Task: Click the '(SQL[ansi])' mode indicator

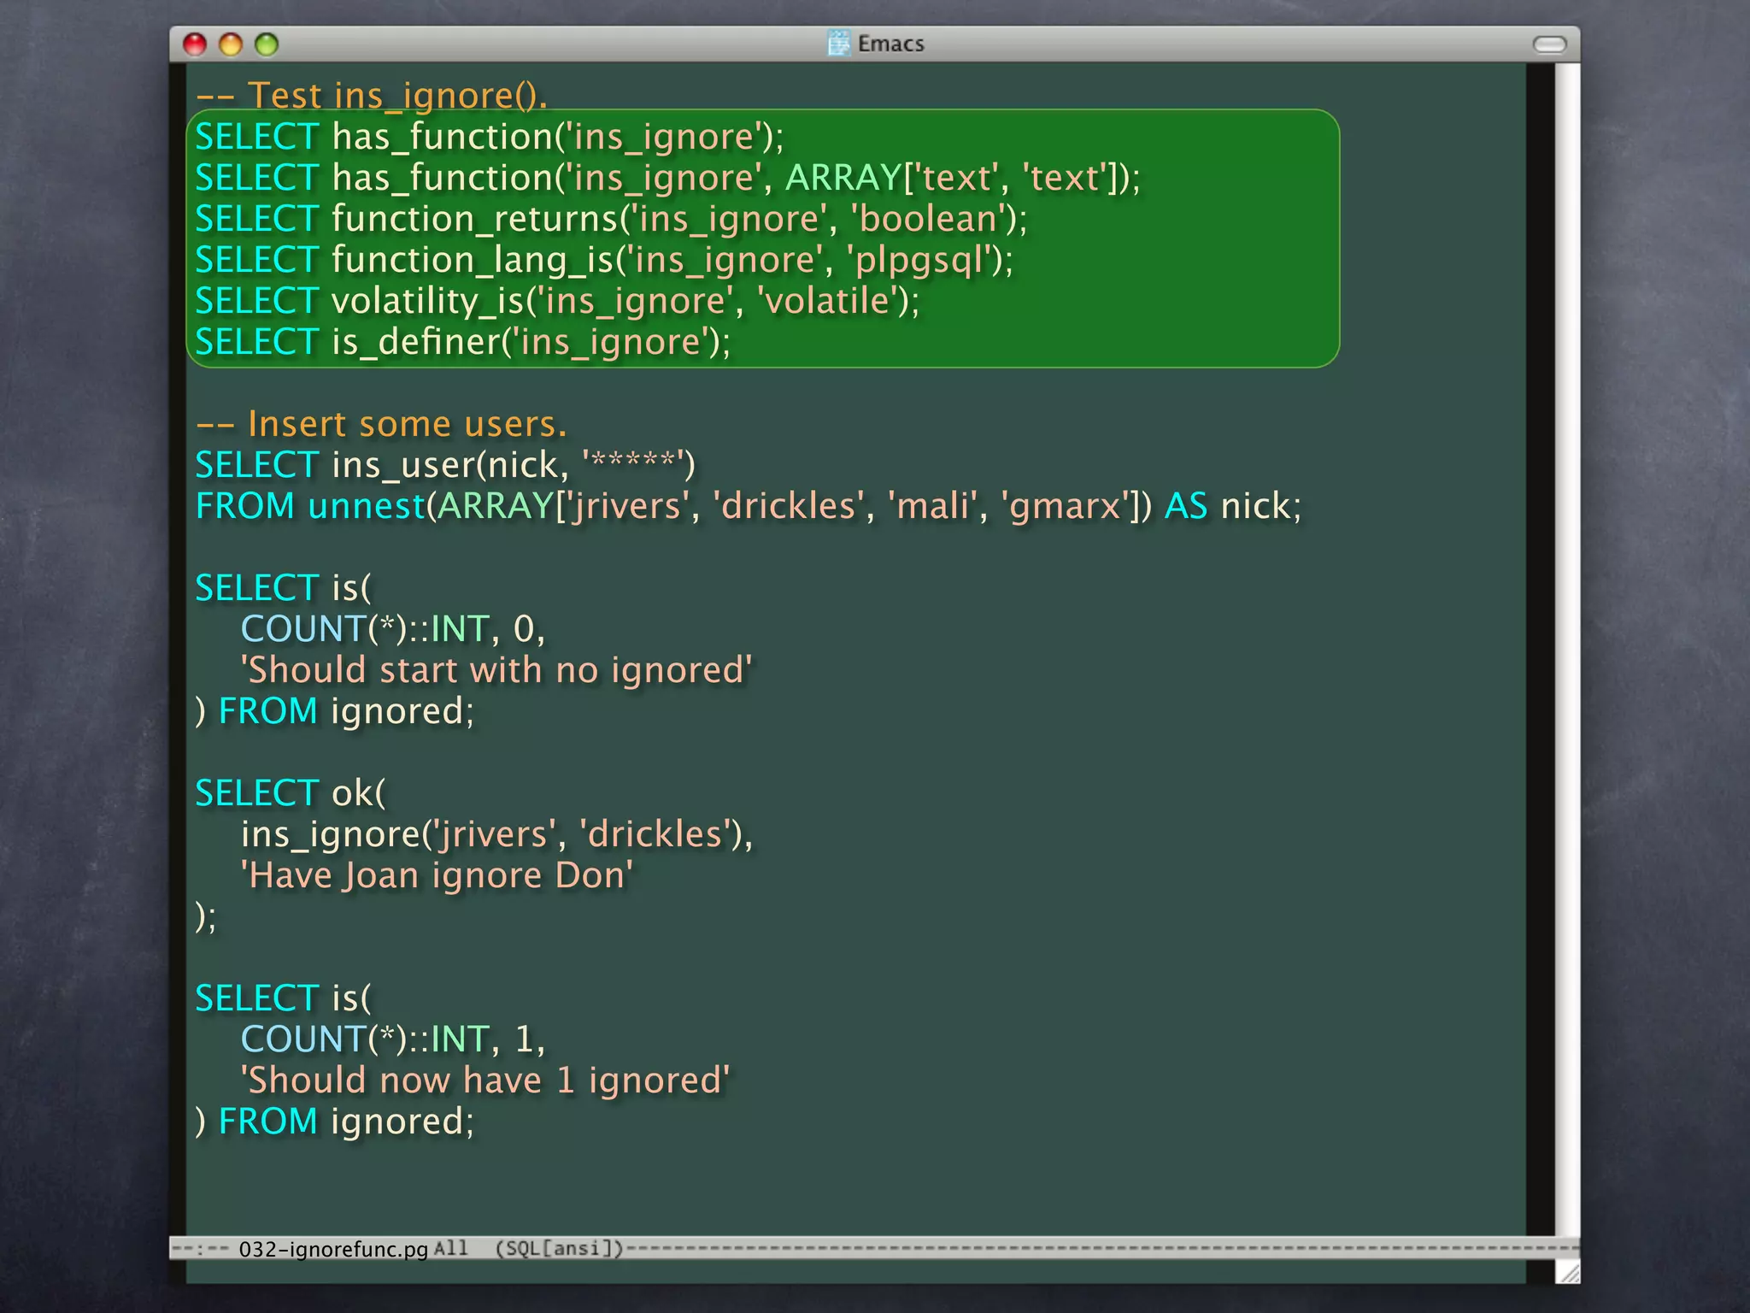Action: (x=560, y=1249)
